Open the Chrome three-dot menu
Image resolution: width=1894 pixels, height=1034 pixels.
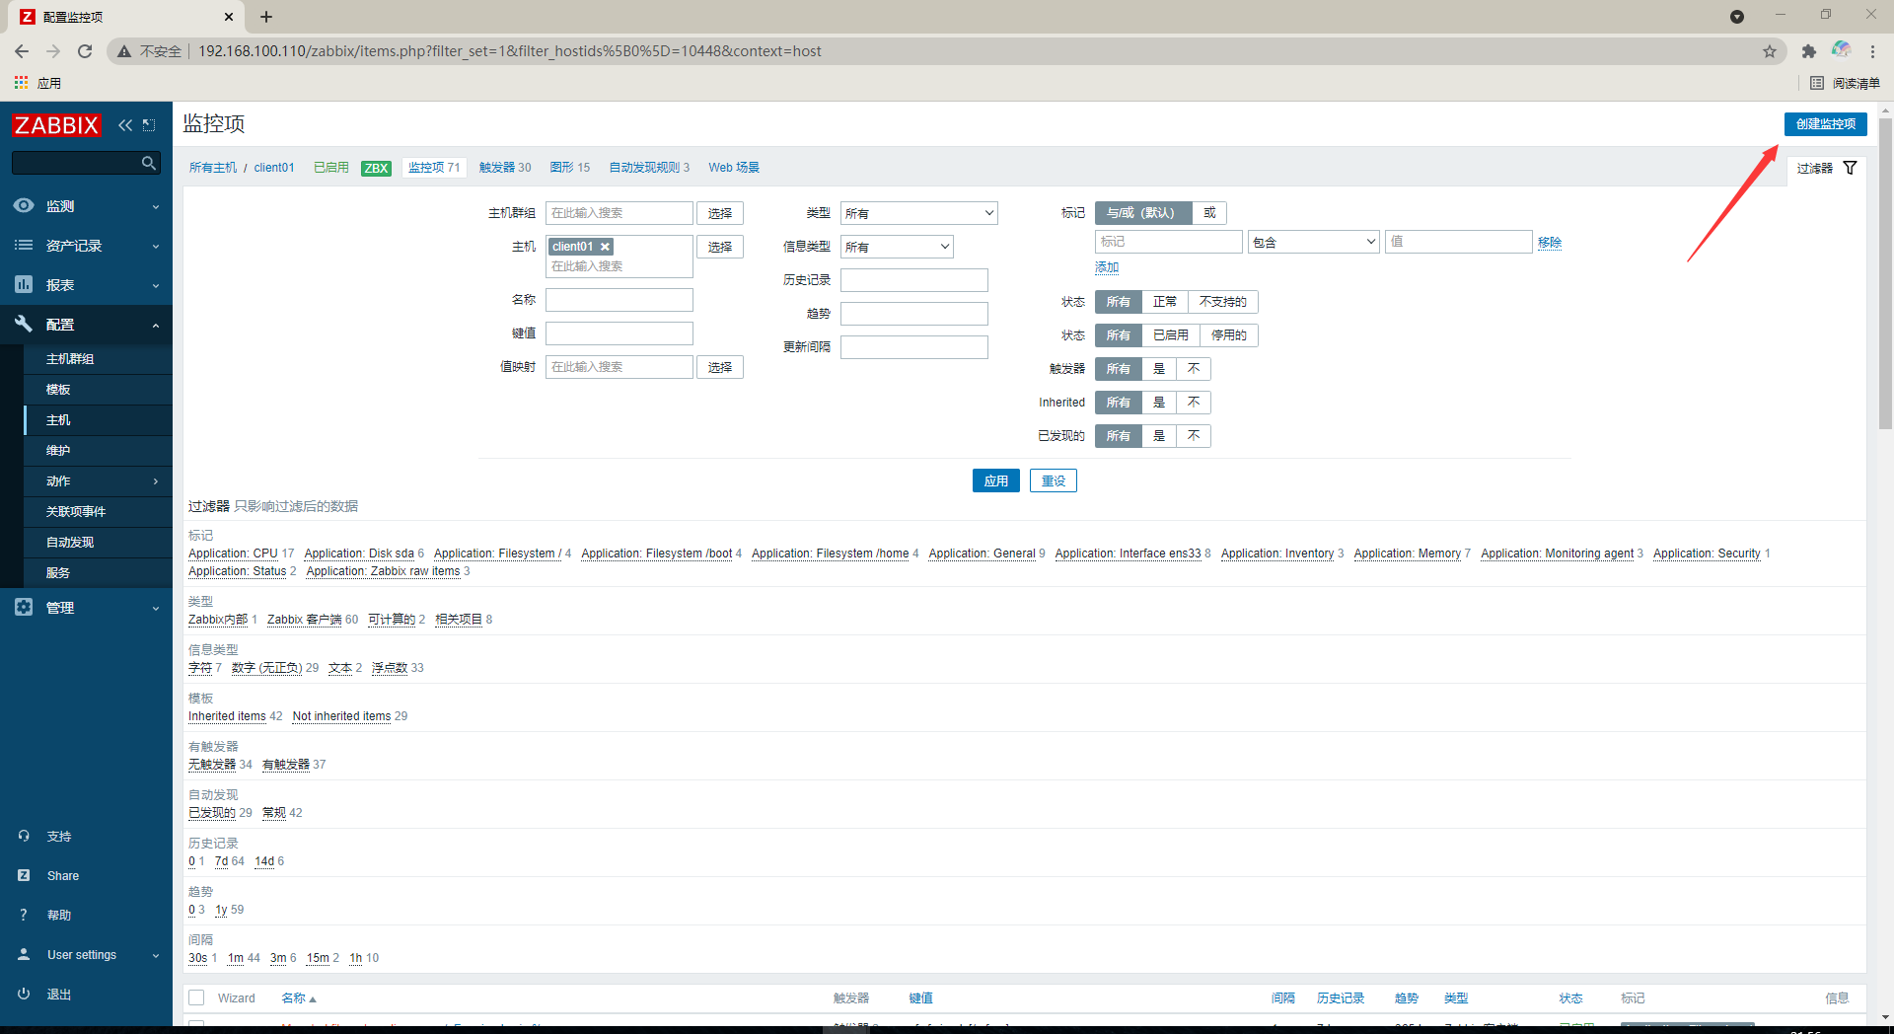[x=1872, y=51]
